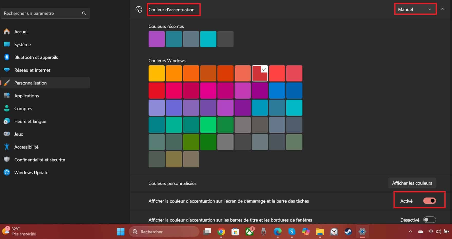Click the Bluetooth et appareils icon

[x=7, y=57]
